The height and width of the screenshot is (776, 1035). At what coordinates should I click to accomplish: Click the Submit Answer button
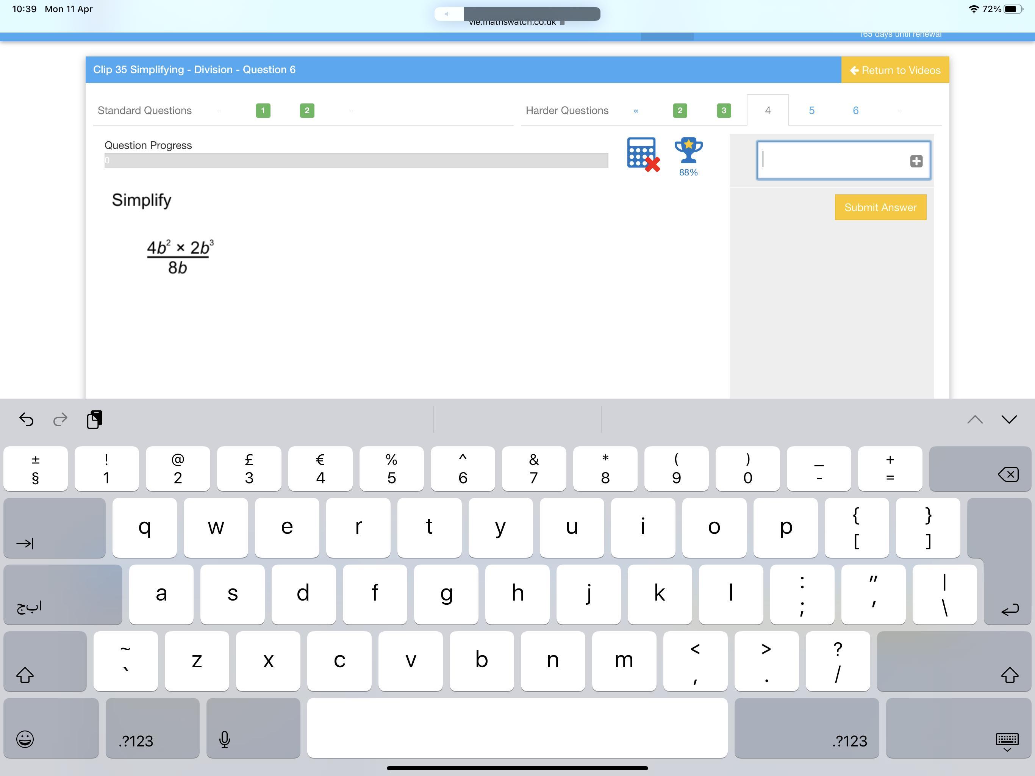(880, 207)
